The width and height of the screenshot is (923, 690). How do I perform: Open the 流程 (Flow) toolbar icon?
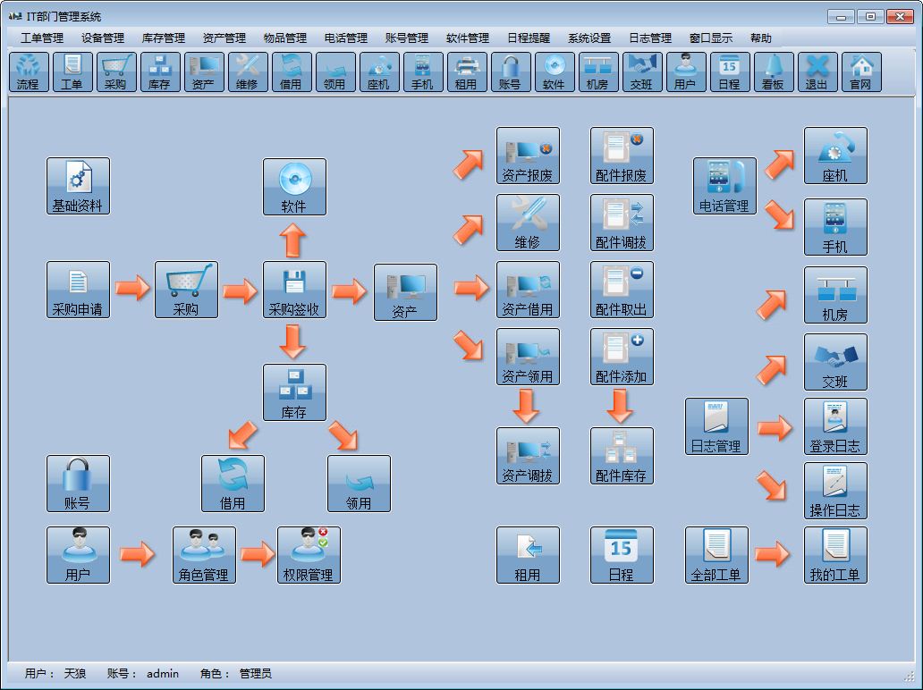tap(28, 72)
